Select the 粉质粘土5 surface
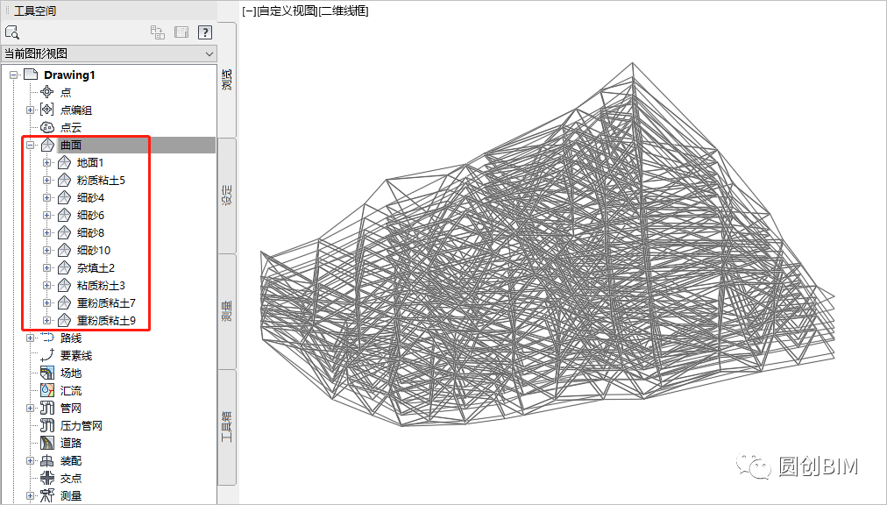This screenshot has width=887, height=505. [101, 181]
